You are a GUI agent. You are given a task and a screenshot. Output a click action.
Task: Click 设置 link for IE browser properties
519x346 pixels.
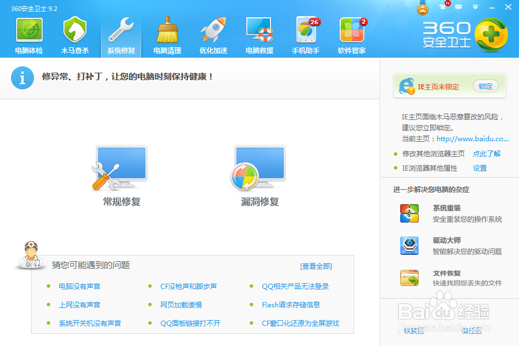(x=480, y=168)
